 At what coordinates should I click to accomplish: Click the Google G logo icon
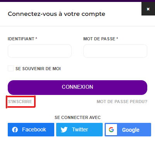pyautogui.click(x=111, y=129)
